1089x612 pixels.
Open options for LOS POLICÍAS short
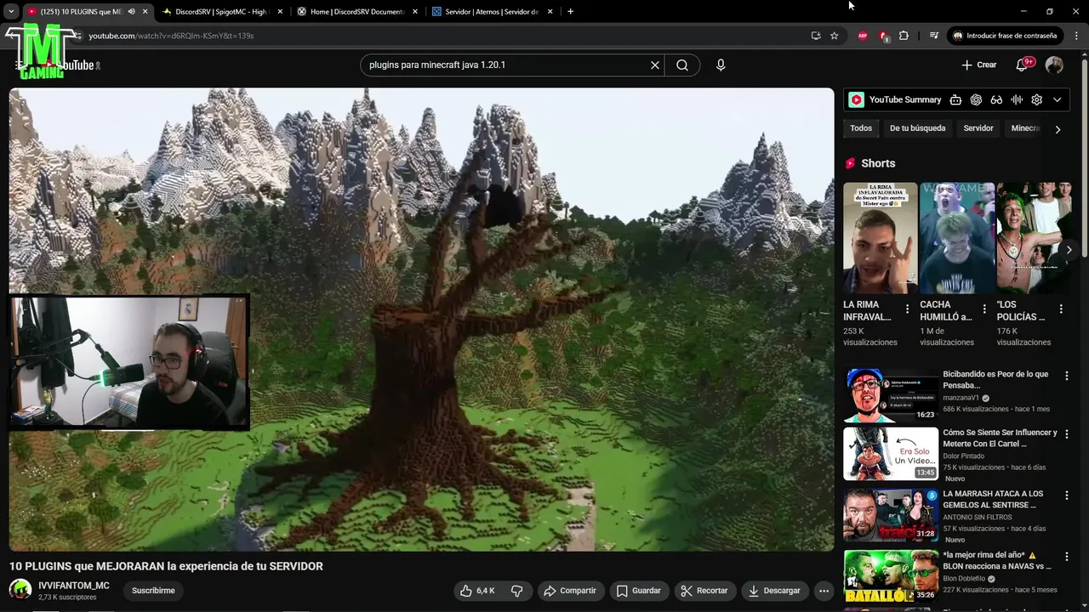pos(1061,309)
